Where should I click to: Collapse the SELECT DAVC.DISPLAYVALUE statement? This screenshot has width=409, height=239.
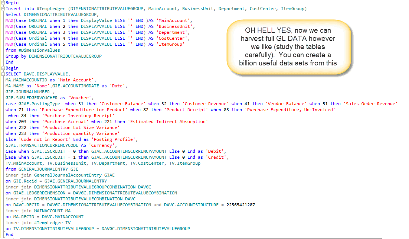[x=3, y=74]
